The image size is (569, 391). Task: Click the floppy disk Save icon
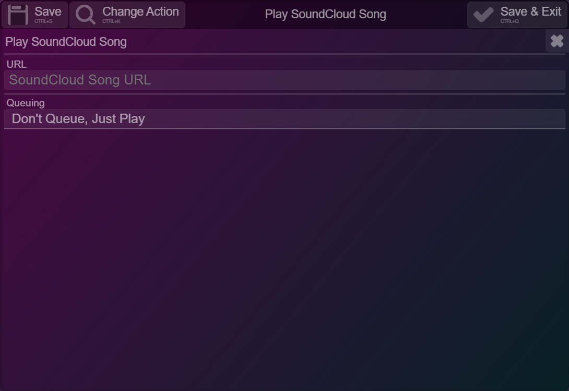pyautogui.click(x=18, y=15)
